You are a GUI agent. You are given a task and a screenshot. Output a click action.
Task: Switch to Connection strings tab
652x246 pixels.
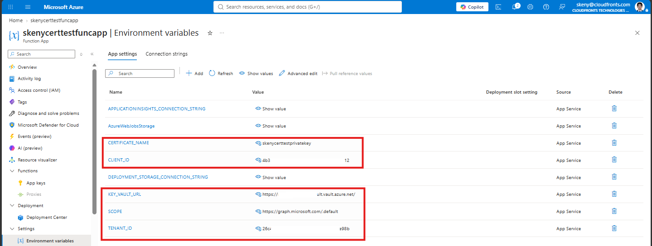tap(166, 54)
